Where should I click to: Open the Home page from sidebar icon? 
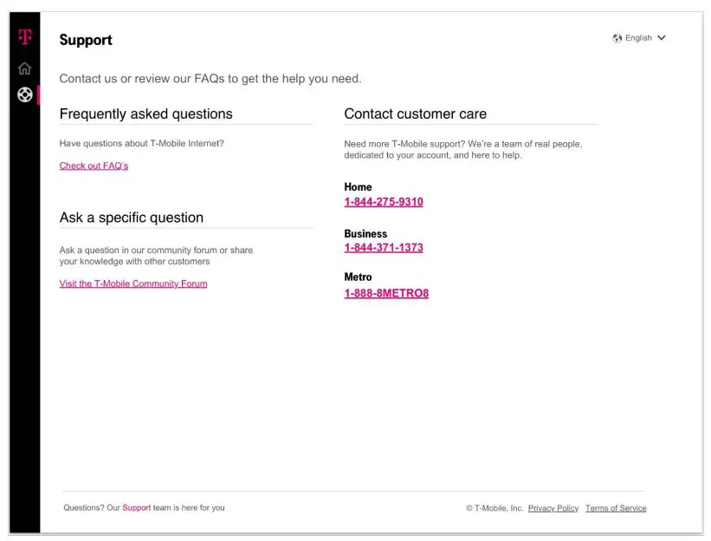click(x=25, y=68)
